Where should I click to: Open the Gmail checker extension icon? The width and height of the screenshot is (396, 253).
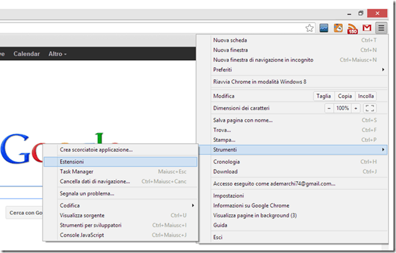tap(367, 27)
